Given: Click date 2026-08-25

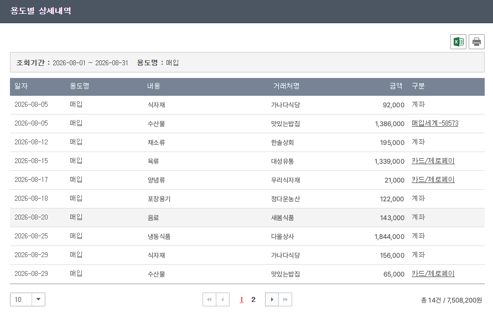Looking at the screenshot, I should tap(31, 236).
